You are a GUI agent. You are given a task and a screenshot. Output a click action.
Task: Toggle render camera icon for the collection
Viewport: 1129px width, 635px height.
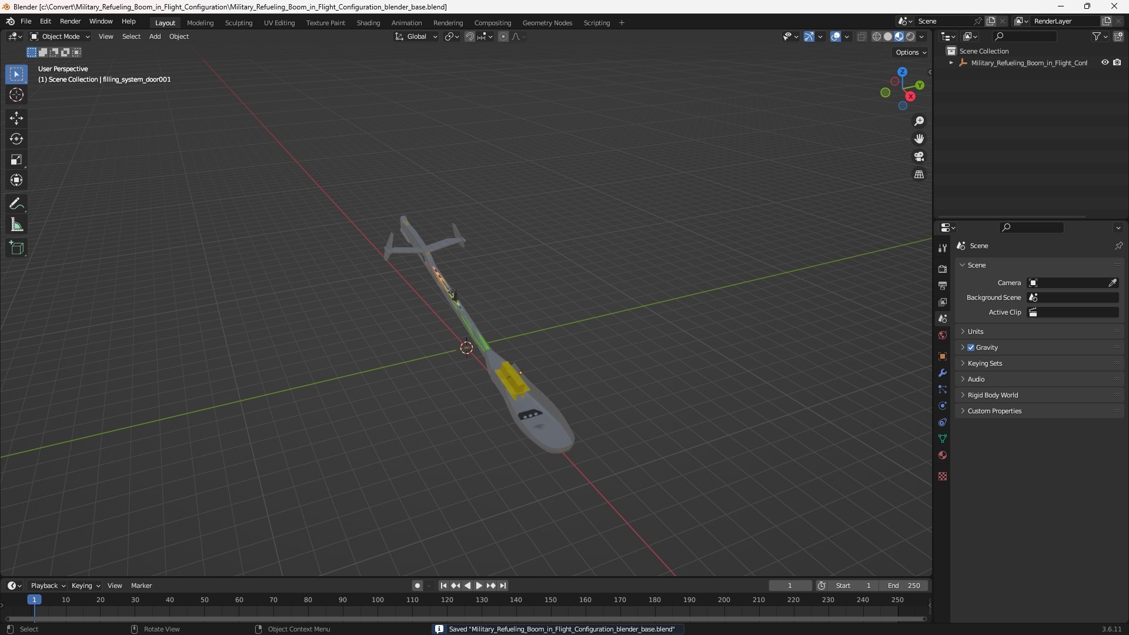coord(1117,62)
